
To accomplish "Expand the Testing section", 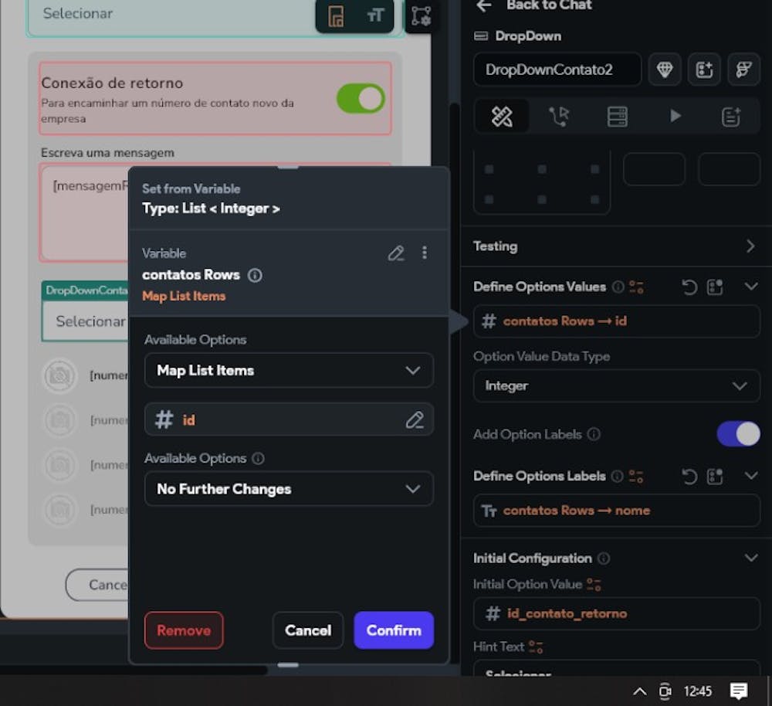I will pyautogui.click(x=750, y=246).
